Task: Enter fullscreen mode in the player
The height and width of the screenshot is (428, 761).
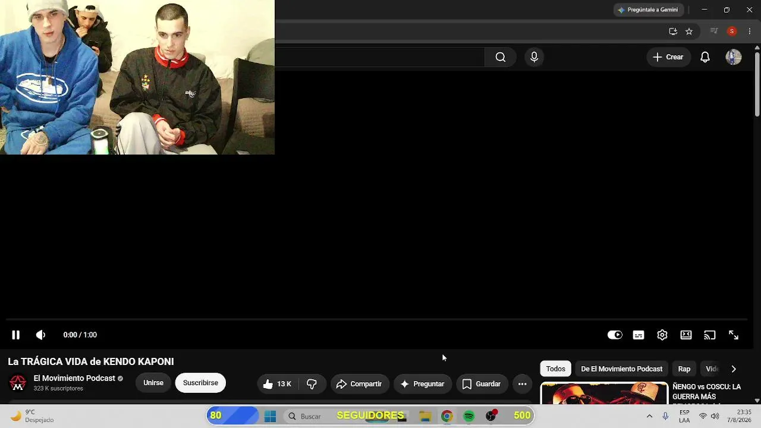Action: pos(734,335)
